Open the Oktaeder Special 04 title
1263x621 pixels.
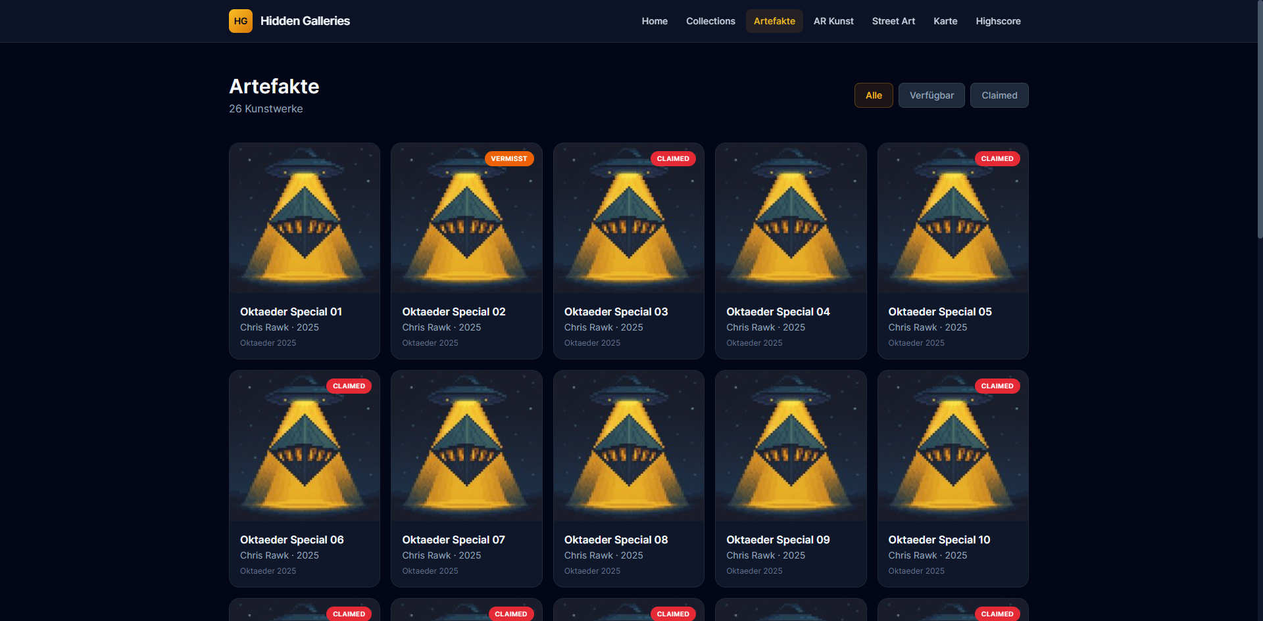point(778,311)
